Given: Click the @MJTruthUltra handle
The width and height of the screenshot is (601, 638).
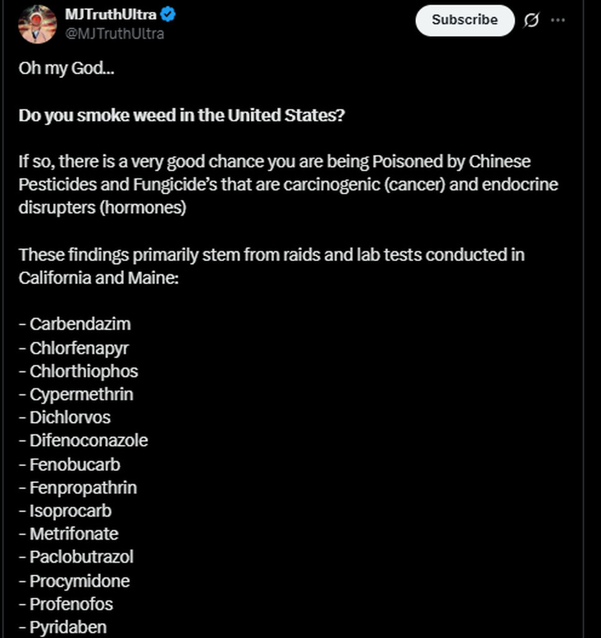Looking at the screenshot, I should click(x=115, y=34).
